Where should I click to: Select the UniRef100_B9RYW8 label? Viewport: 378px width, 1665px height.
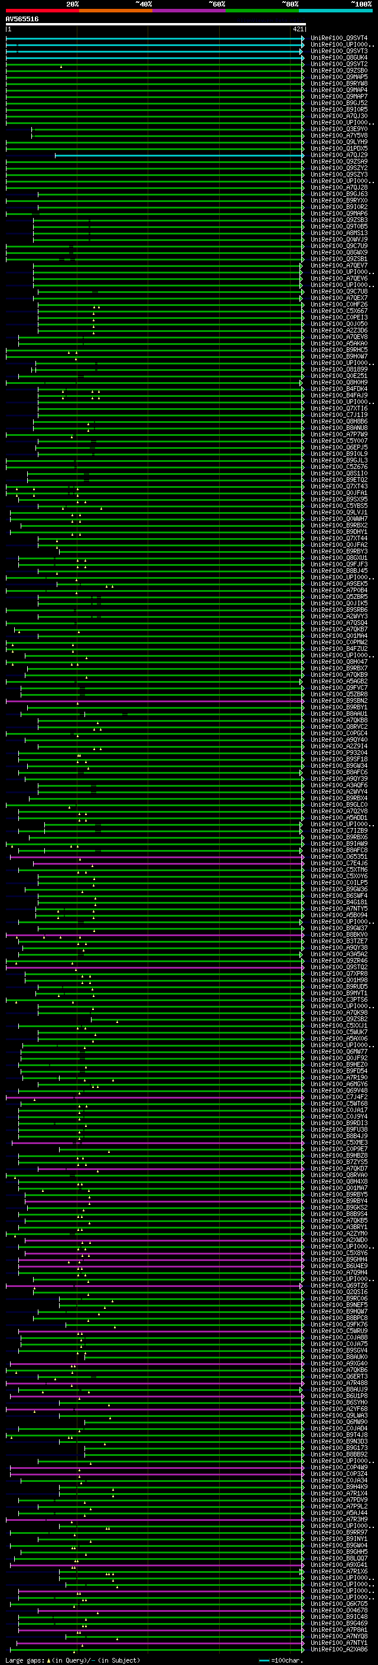click(x=338, y=83)
